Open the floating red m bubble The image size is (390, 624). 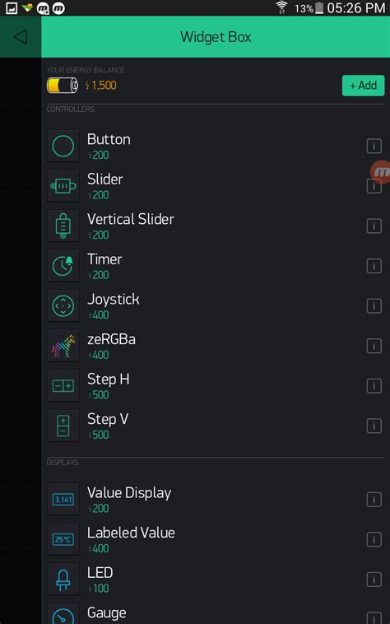[381, 172]
